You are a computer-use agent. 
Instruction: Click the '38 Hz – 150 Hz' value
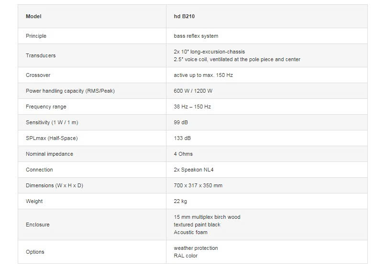[x=192, y=107]
